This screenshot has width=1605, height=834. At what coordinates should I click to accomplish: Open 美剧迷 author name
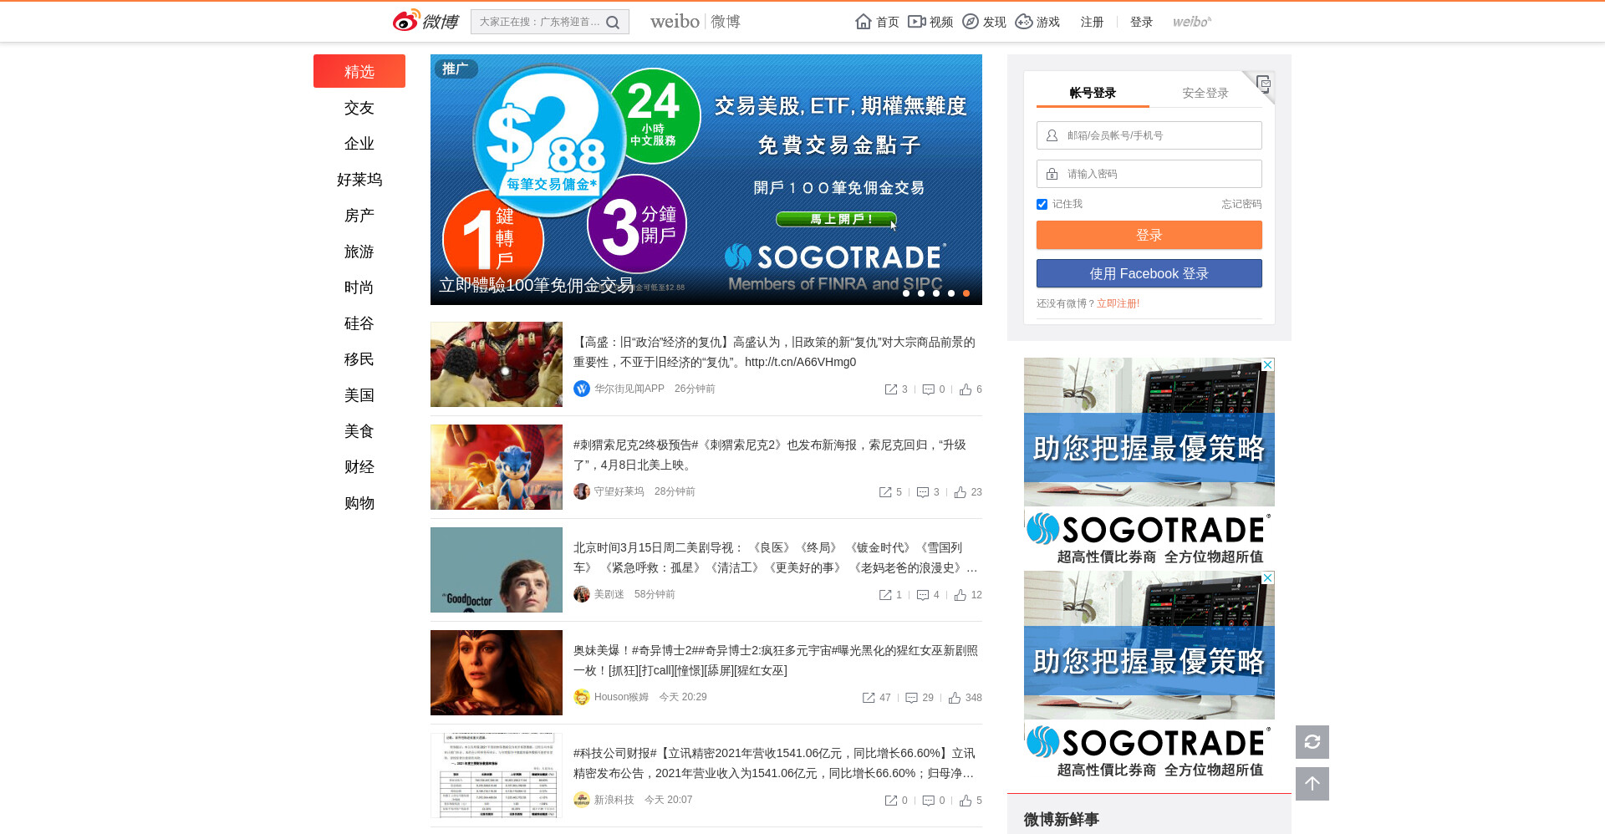coord(609,594)
